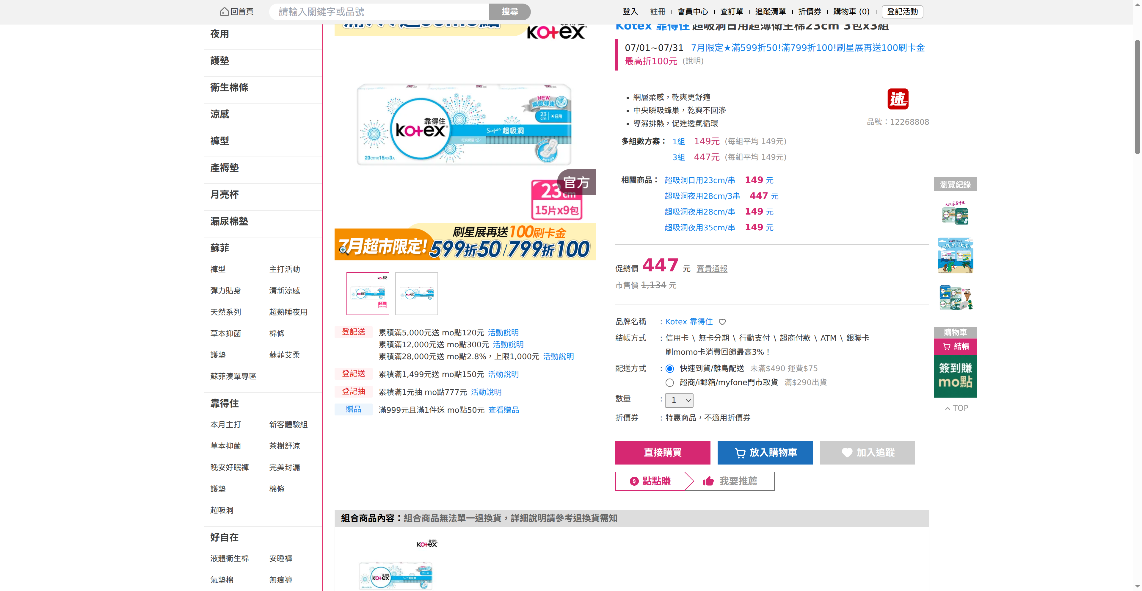Open 晚安好眠褲 under 靠得住

(x=229, y=468)
